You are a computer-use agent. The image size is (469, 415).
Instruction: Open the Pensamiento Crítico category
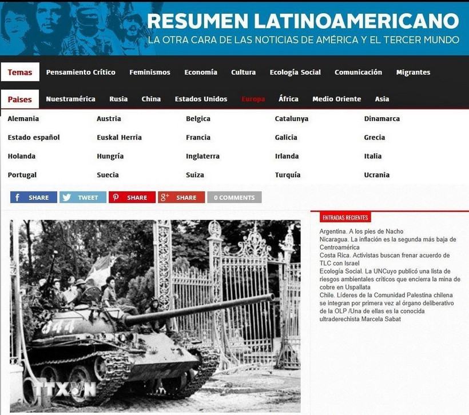click(81, 72)
